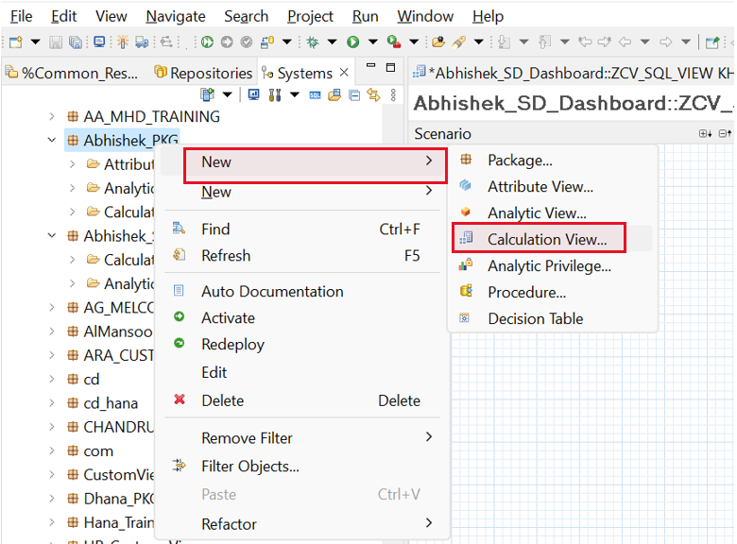Screen dimensions: 737x544
Task: Click the Find icon in context menu
Action: click(180, 229)
